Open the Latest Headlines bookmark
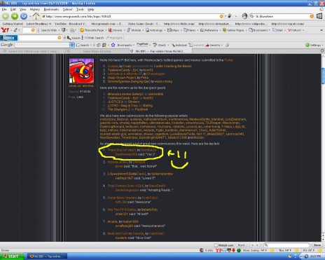 (x=39, y=24)
